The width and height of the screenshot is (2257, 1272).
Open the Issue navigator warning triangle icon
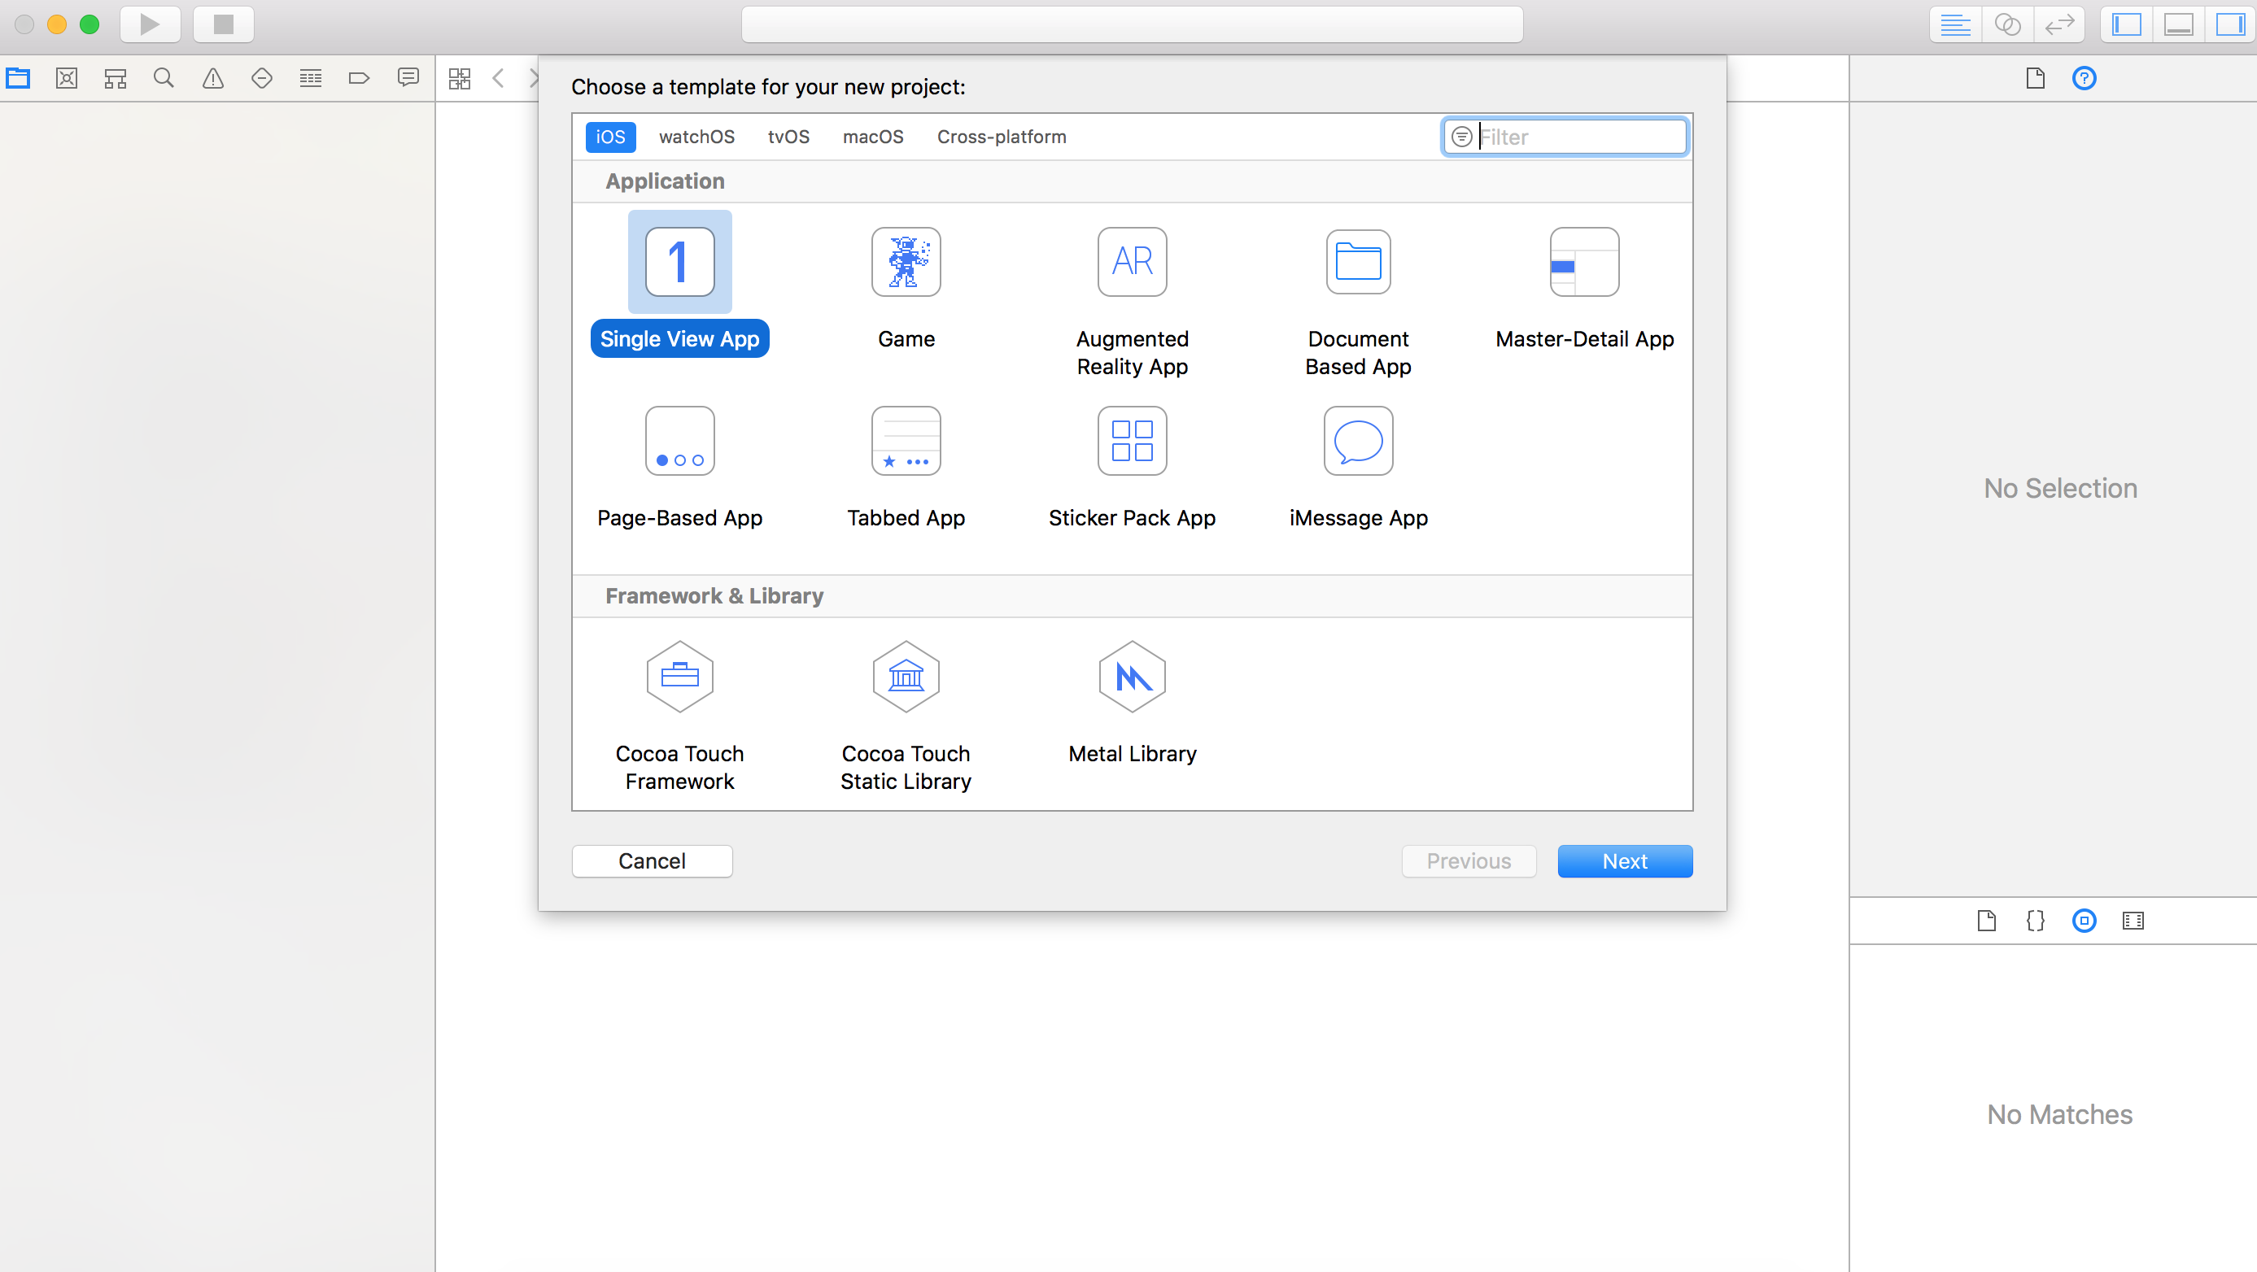(x=212, y=77)
